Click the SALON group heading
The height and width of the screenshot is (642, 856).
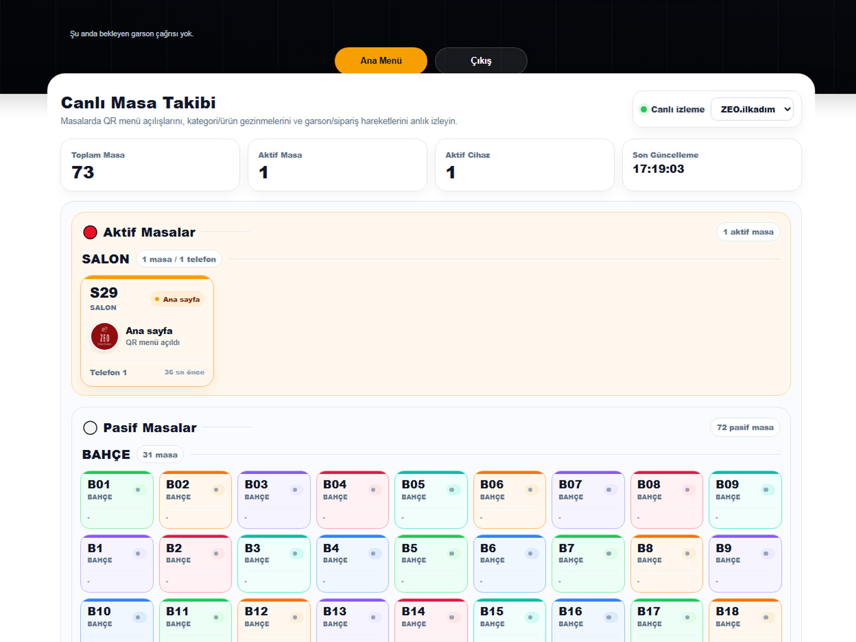pyautogui.click(x=105, y=259)
